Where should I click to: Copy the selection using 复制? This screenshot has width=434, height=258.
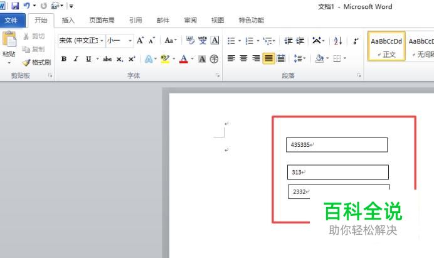33,50
